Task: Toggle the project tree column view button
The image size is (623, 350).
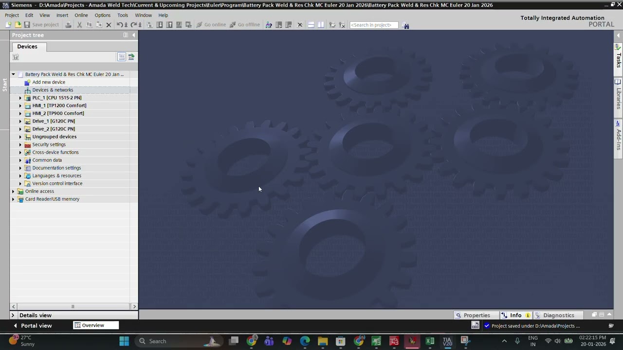Action: tap(122, 57)
